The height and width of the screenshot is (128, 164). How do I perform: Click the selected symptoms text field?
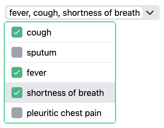pos(74,13)
